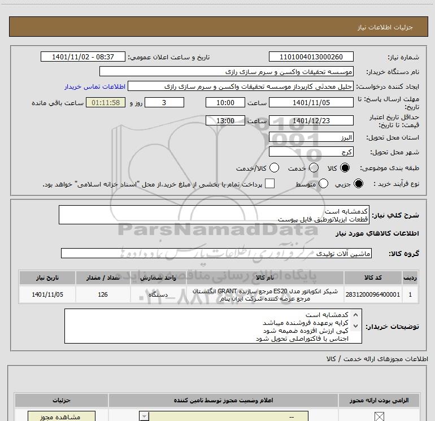Screen dimensions: 435x421
Task: Click the product code 2831200096400001 cell
Action: click(373, 294)
